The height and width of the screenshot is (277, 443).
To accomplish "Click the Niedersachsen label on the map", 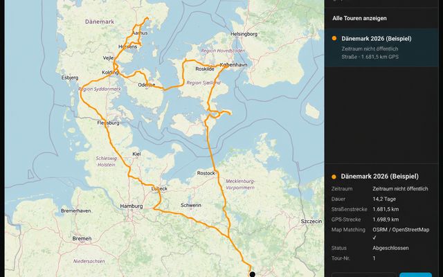I will (89, 262).
